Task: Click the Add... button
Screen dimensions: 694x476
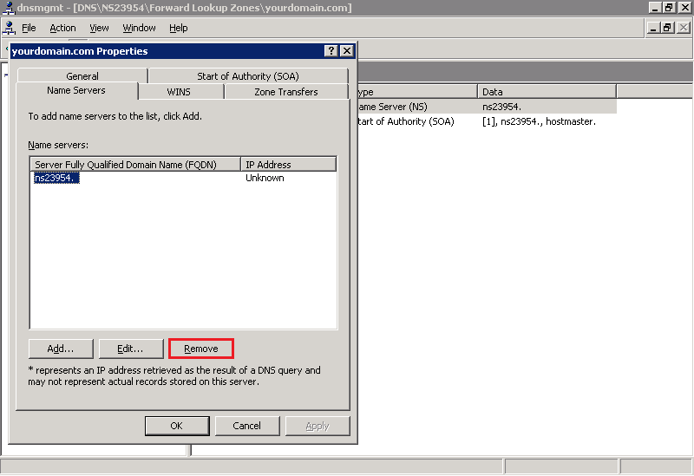Action: coord(61,349)
